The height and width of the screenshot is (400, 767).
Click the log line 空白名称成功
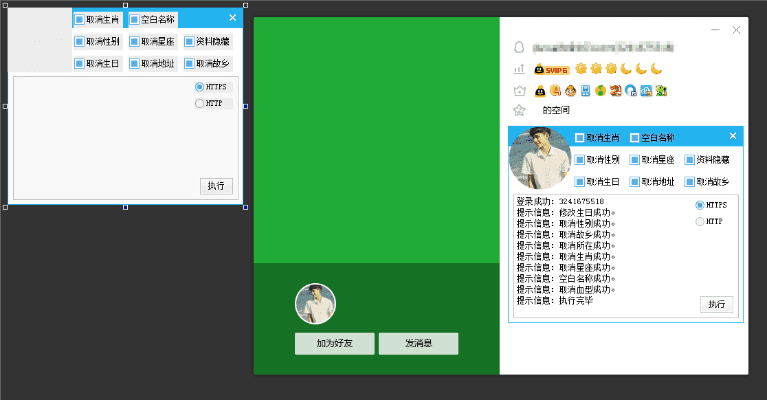566,279
